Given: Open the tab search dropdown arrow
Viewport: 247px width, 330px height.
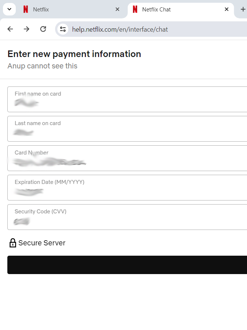Looking at the screenshot, I should tap(9, 9).
